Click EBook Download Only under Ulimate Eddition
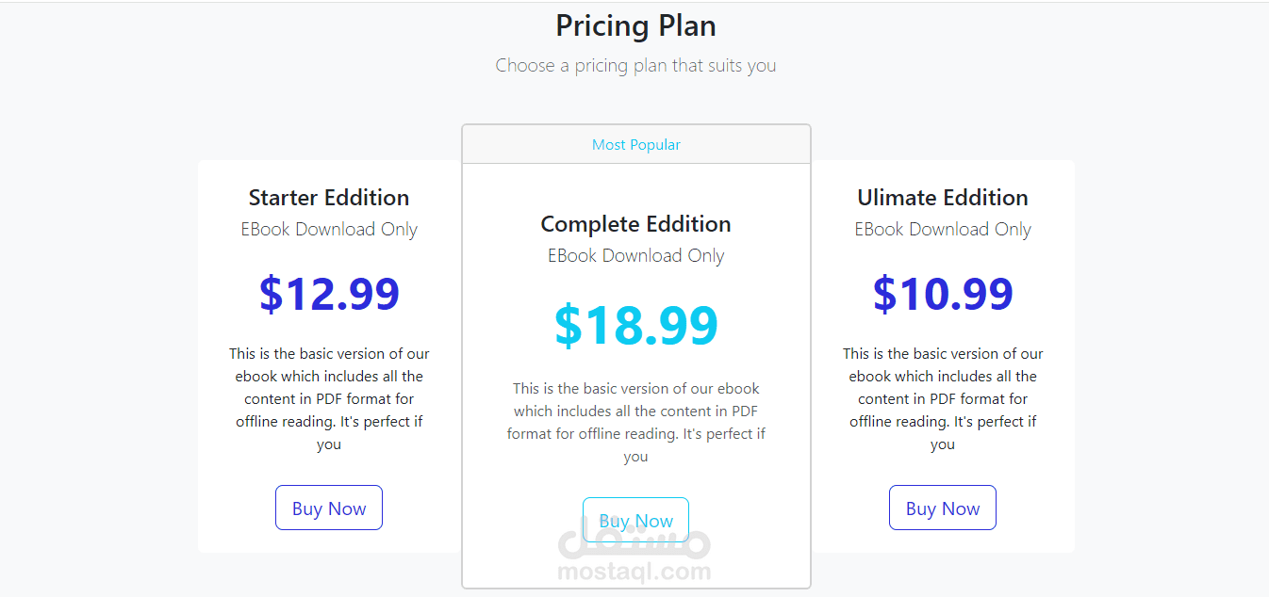 tap(942, 230)
